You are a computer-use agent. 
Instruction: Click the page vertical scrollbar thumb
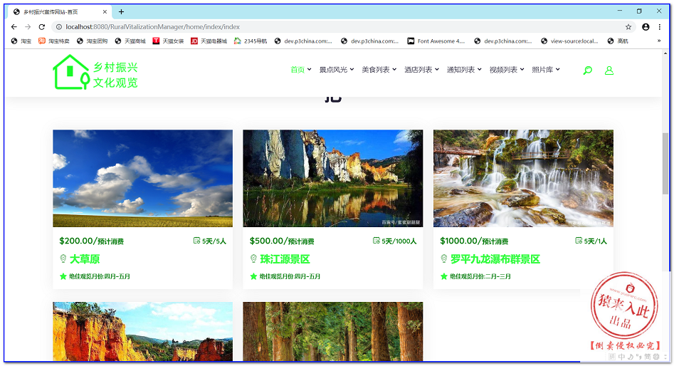point(665,164)
